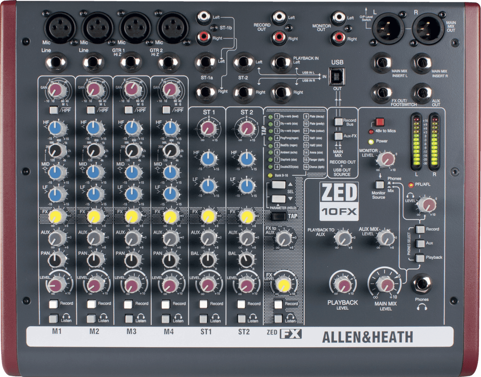481x377 pixels.
Task: Toggle the Aux-FX source button
Action: click(339, 136)
